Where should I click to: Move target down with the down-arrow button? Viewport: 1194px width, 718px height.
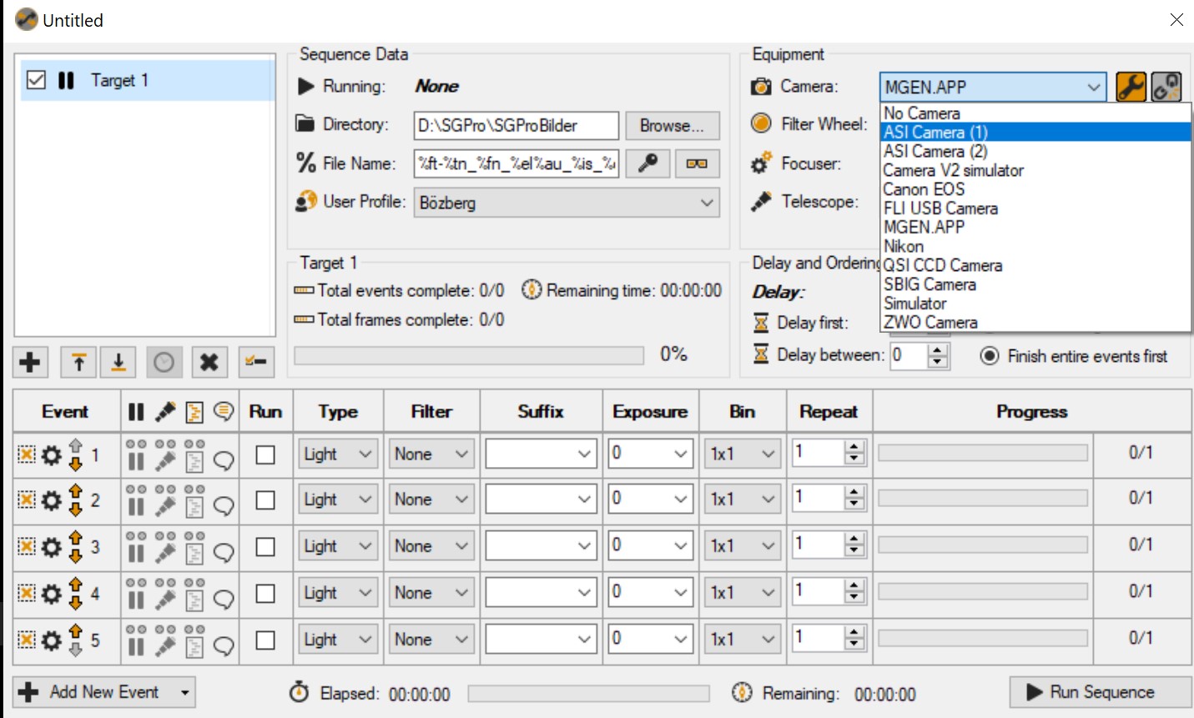tap(118, 362)
